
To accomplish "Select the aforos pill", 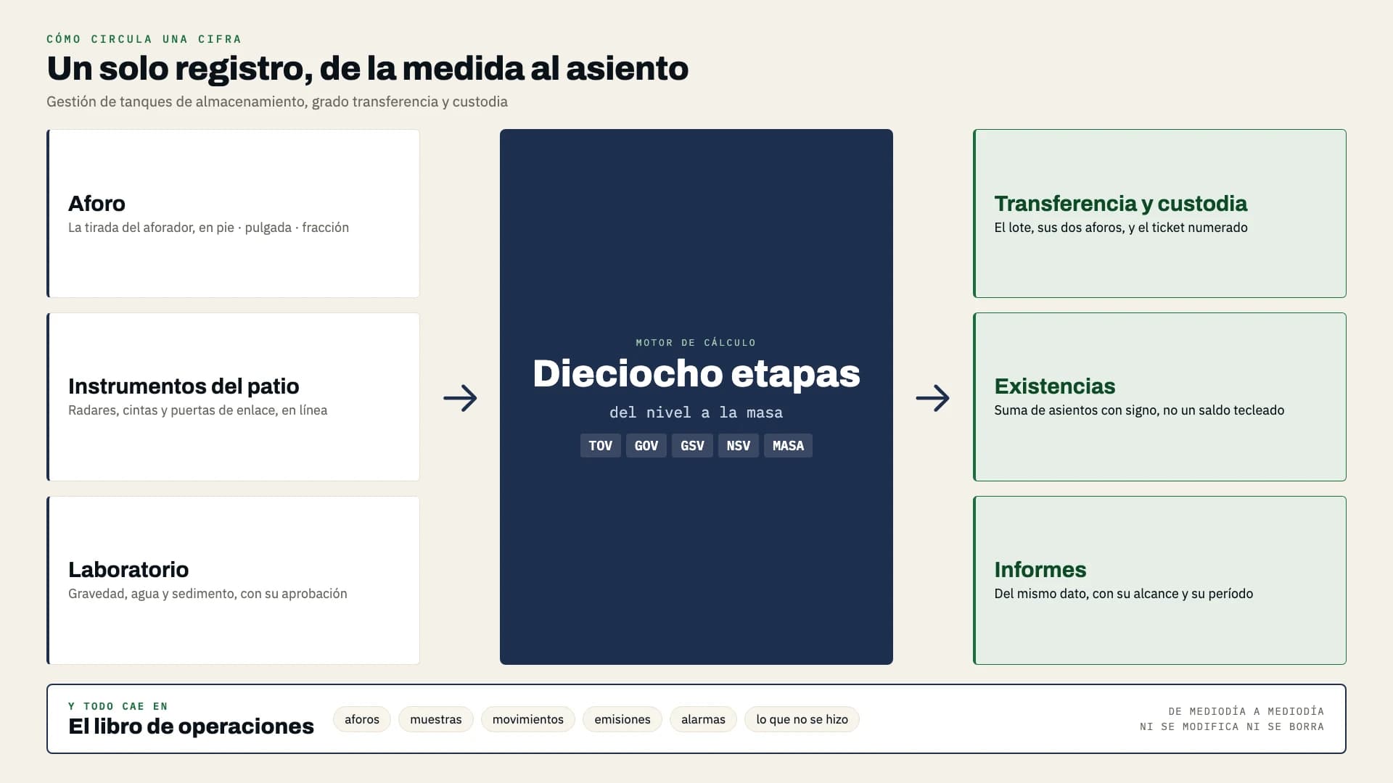I will (362, 719).
